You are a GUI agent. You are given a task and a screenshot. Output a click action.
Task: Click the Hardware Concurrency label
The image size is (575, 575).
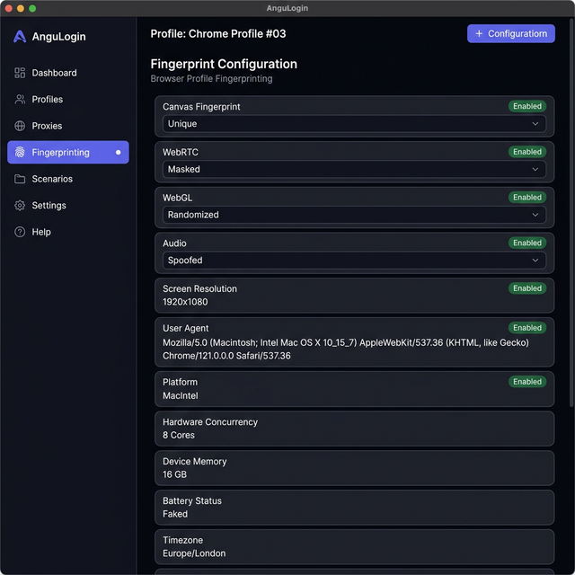pos(210,422)
